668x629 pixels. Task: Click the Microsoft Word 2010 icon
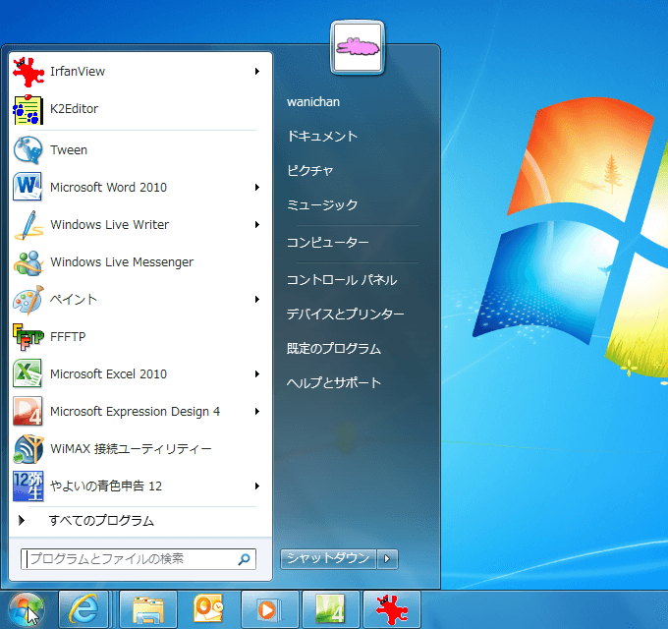pyautogui.click(x=28, y=187)
